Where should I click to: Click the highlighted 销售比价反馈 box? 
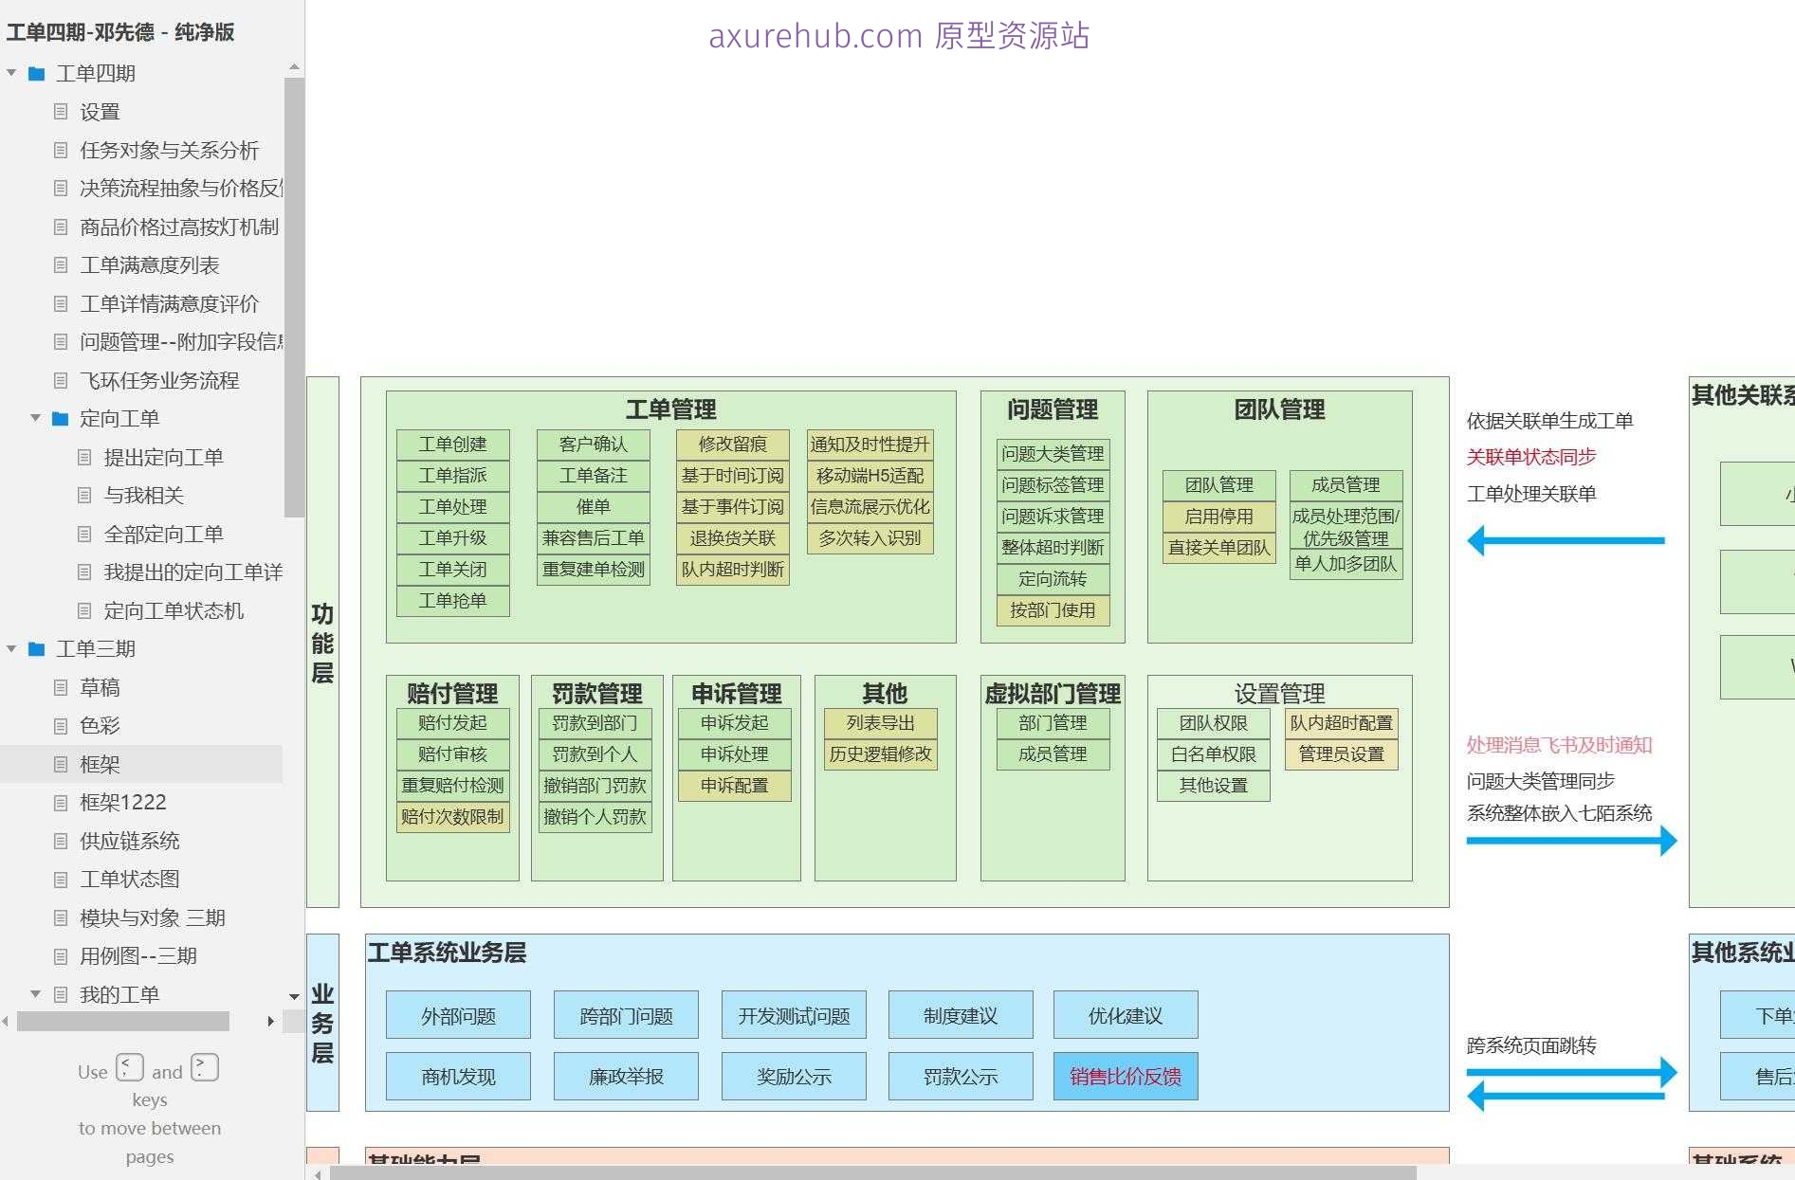pos(1126,1076)
